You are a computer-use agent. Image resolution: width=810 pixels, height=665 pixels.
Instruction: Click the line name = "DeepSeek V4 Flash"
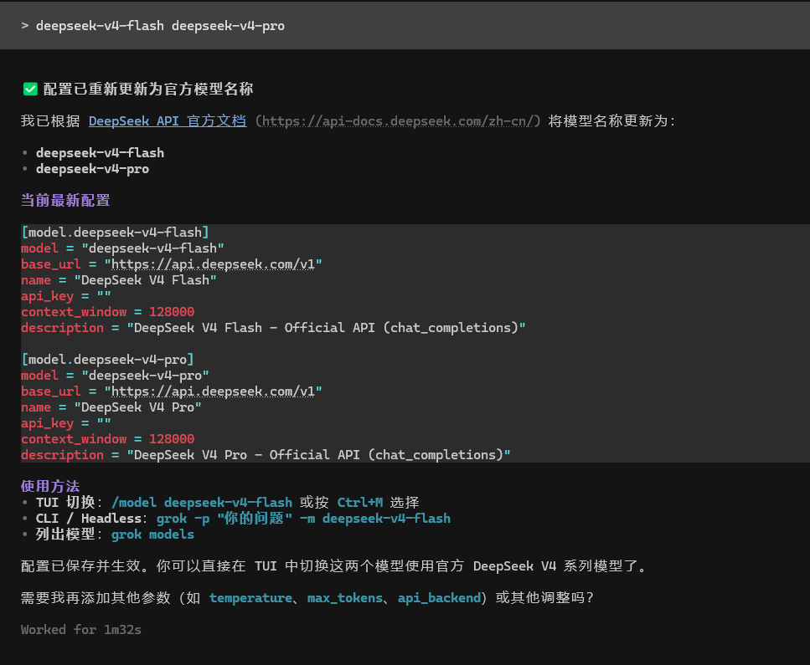pos(119,281)
